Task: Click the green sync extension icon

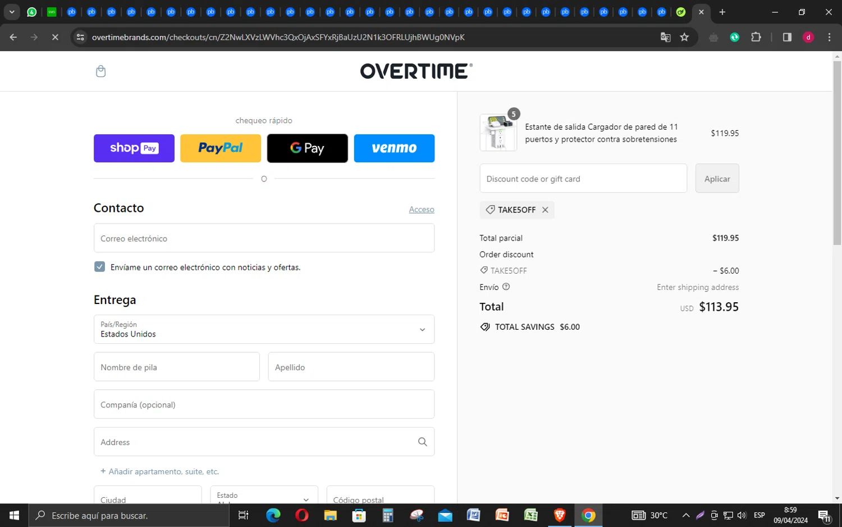Action: point(735,37)
